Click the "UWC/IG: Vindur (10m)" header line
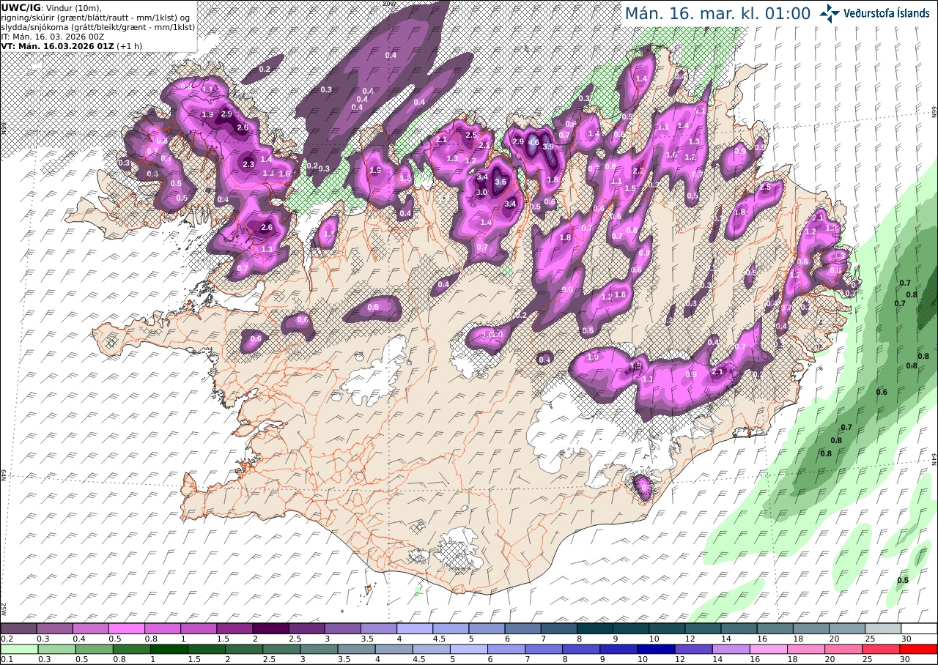 51,7
